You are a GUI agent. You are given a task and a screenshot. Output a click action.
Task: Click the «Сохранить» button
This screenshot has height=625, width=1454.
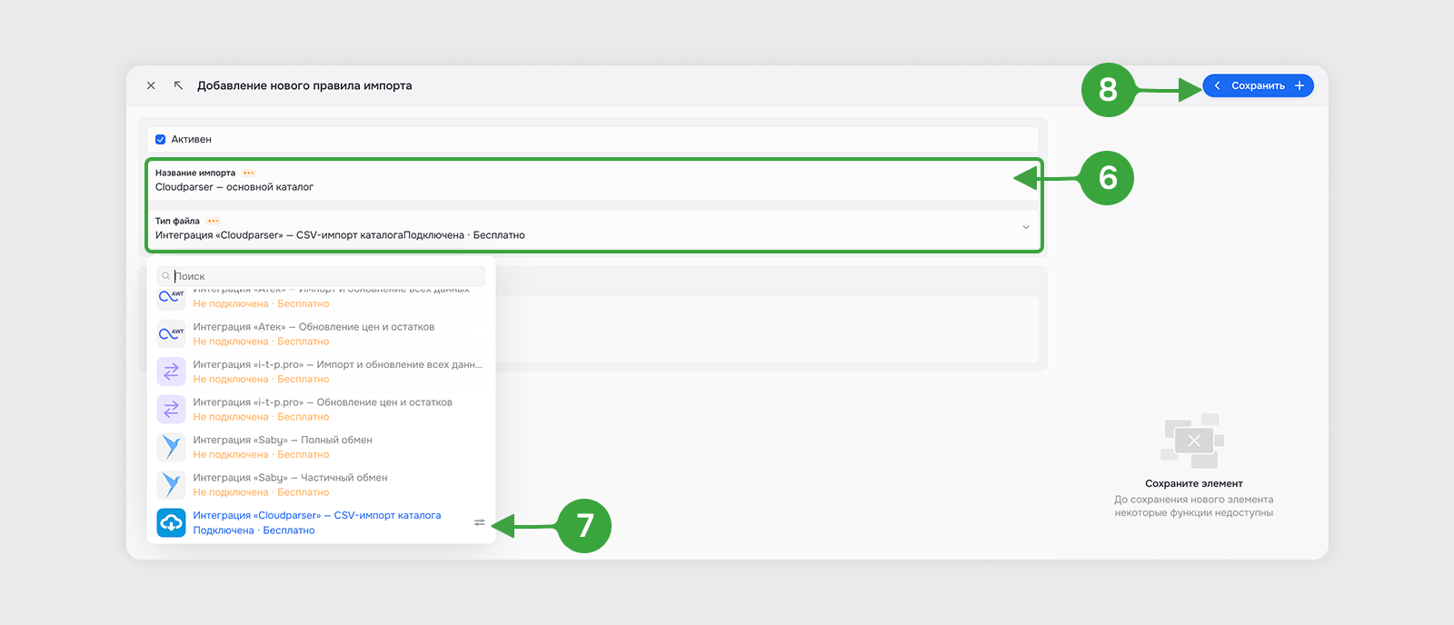pos(1258,85)
